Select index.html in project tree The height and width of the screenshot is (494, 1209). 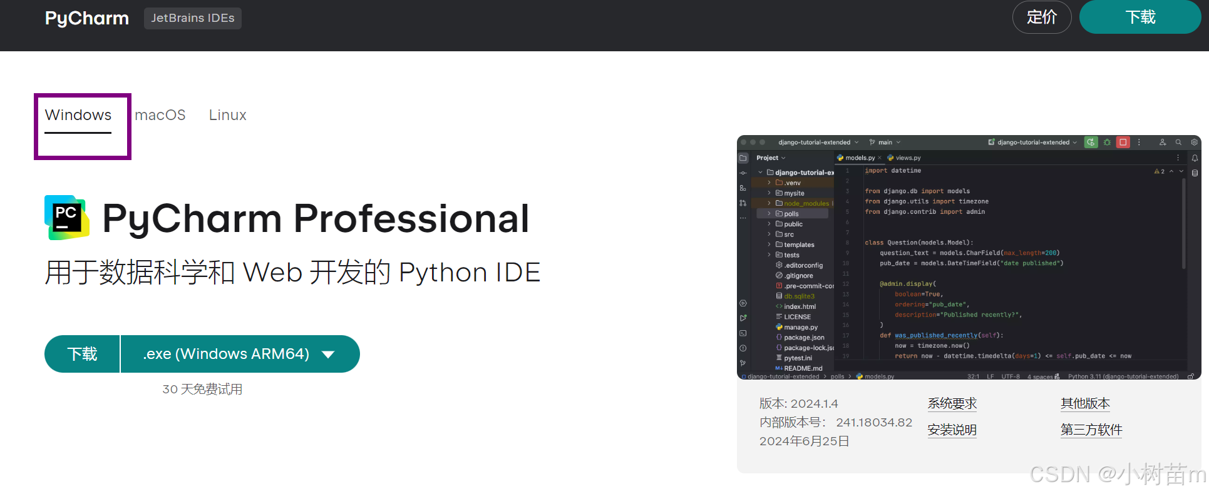coord(796,306)
